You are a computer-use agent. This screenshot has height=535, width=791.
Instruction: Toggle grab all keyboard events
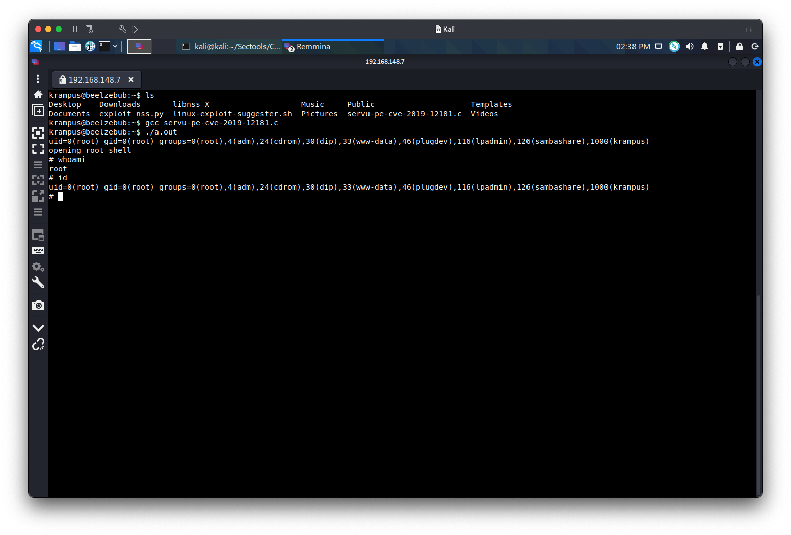(38, 251)
